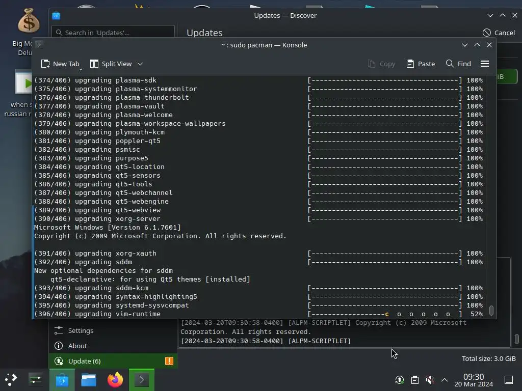
Task: Click the Discover log scrollbar handle
Action: (x=517, y=339)
